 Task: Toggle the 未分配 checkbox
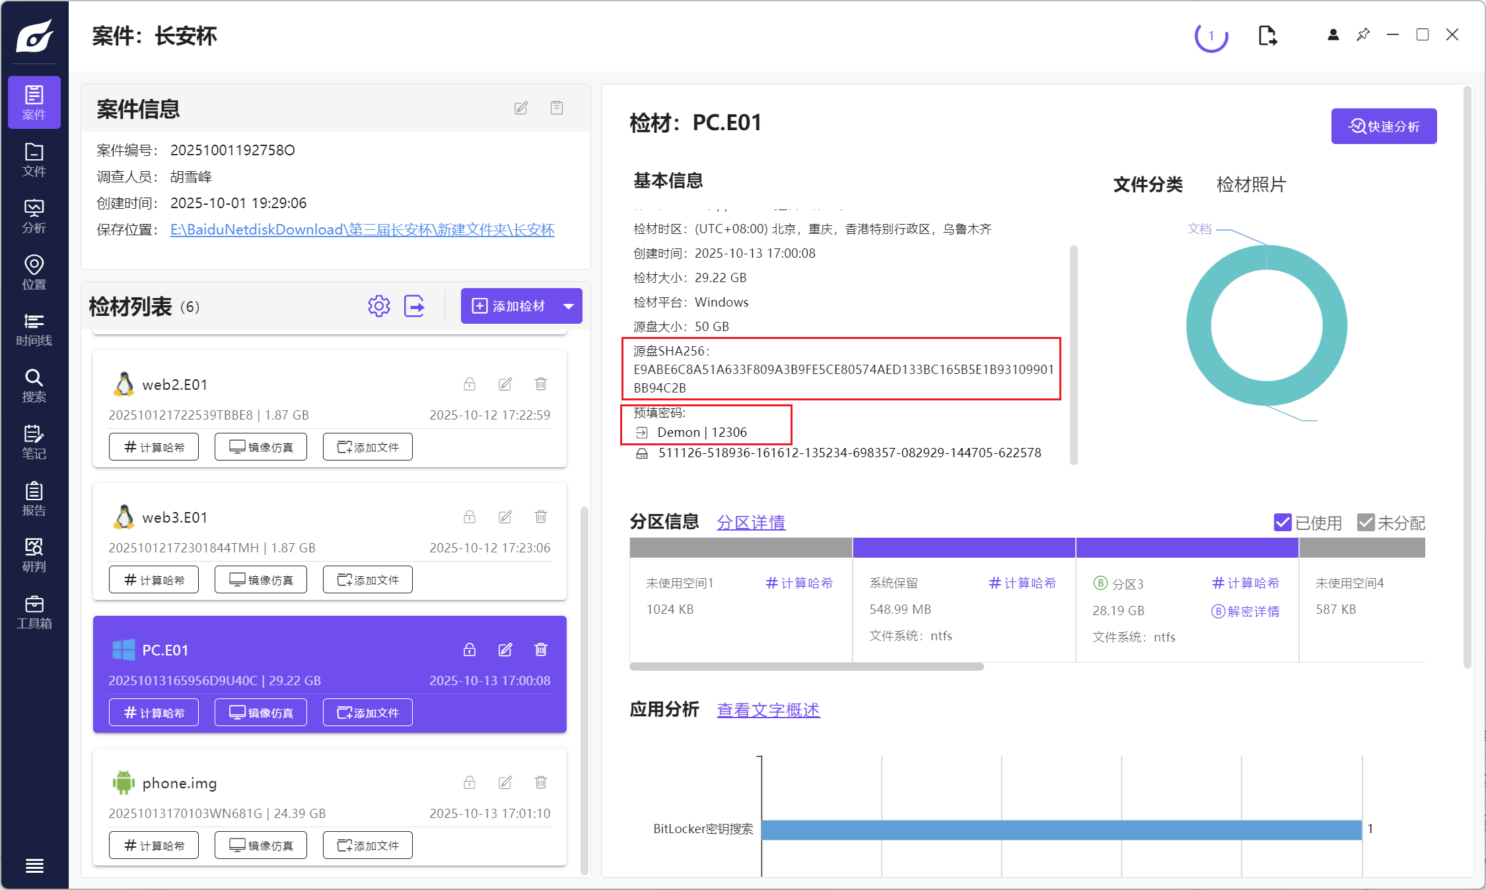(1365, 523)
